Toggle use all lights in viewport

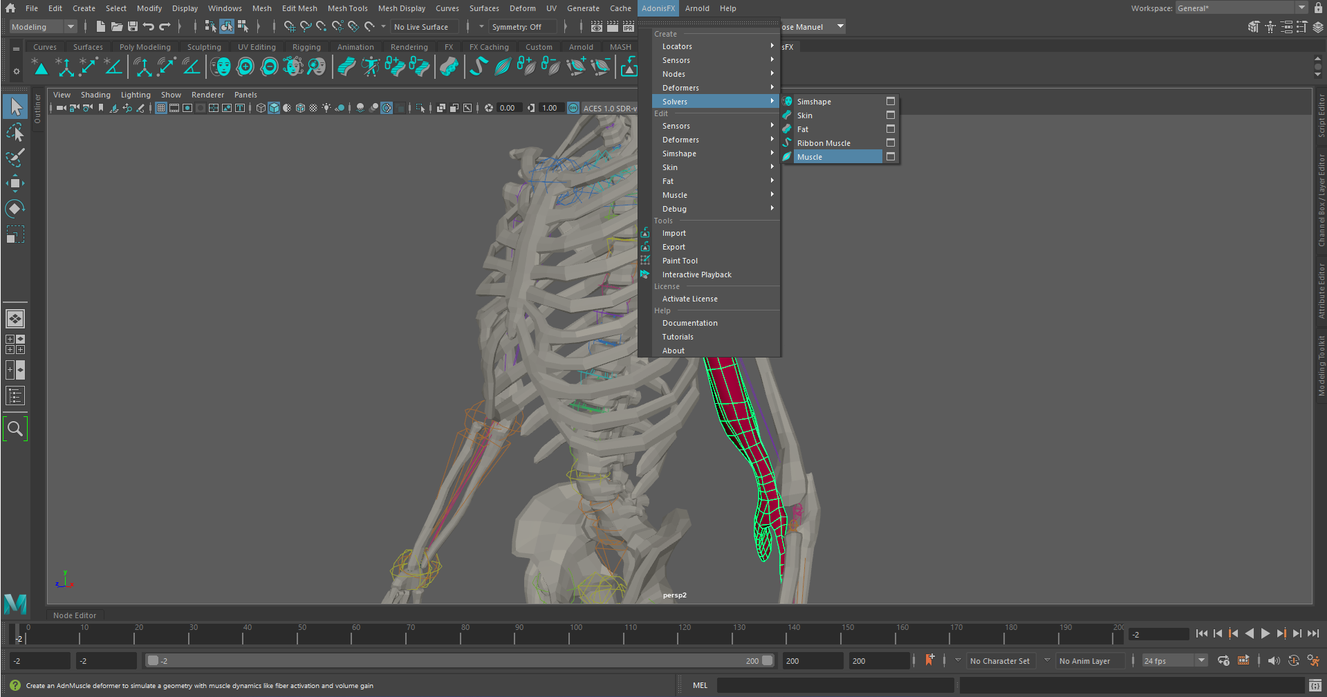coord(326,108)
